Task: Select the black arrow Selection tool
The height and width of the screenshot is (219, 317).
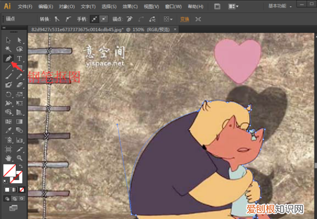Action: pyautogui.click(x=8, y=40)
